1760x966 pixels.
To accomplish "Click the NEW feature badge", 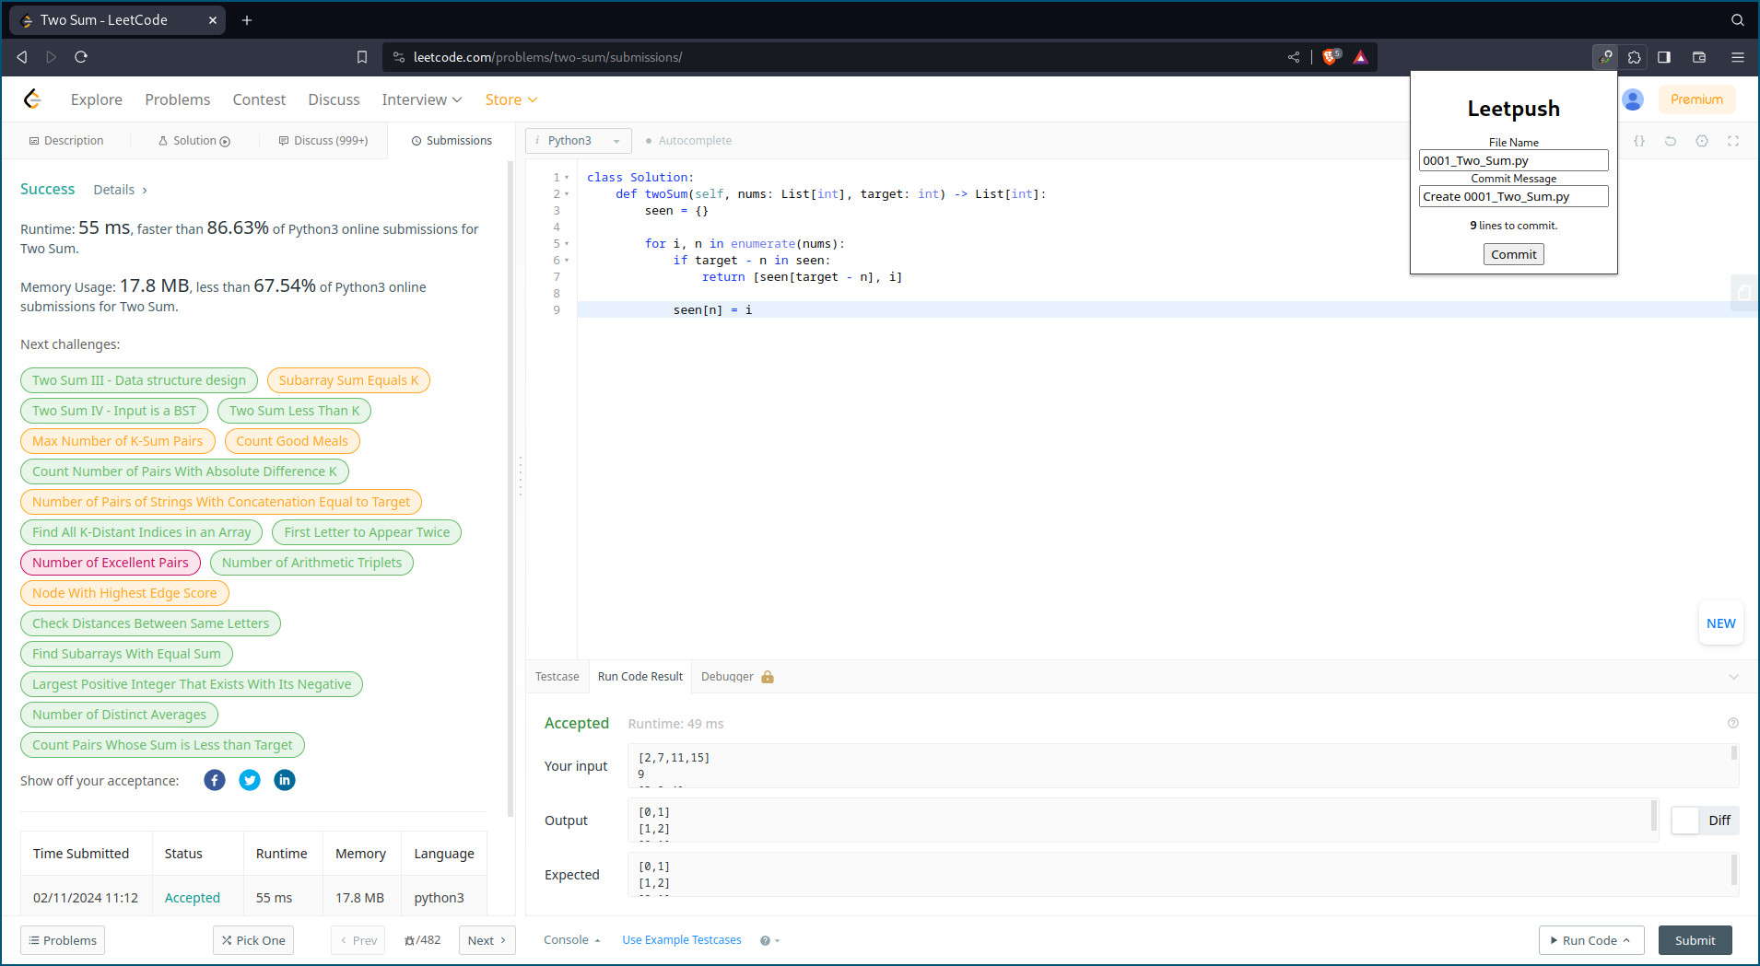I will point(1720,623).
